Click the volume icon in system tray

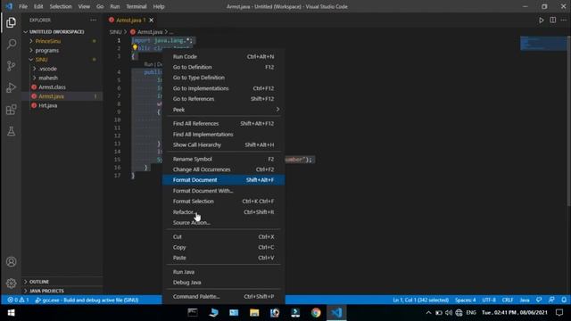tap(449, 313)
